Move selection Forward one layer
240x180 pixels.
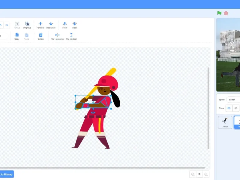click(x=40, y=25)
